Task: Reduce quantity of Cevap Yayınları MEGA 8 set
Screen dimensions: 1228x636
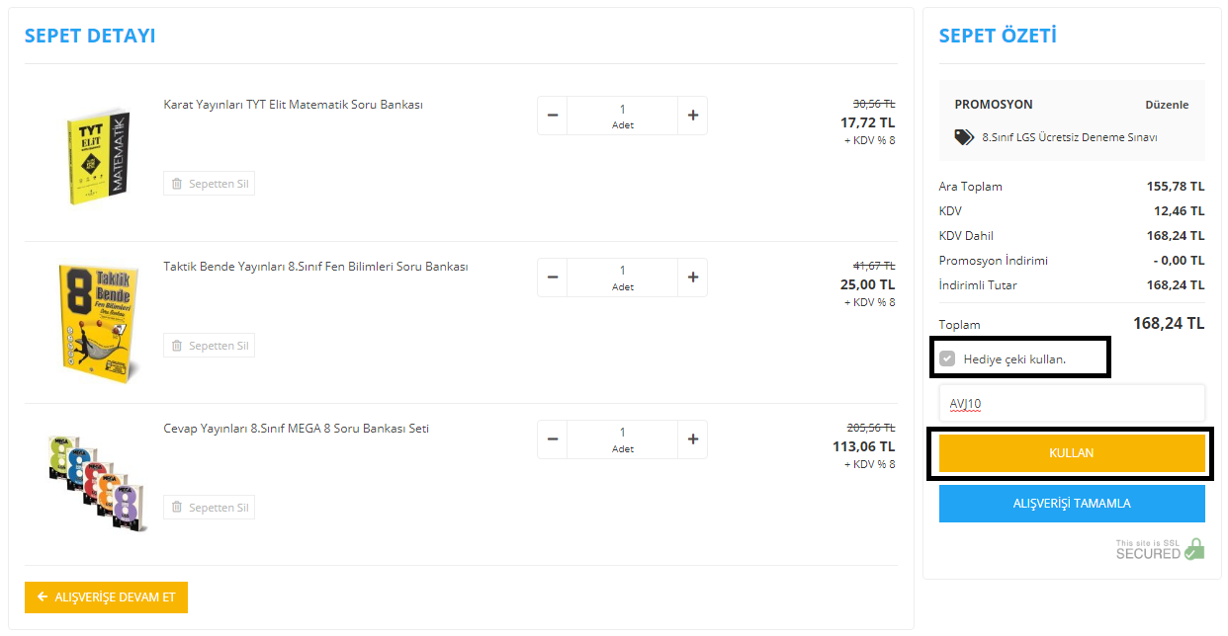Action: [553, 439]
